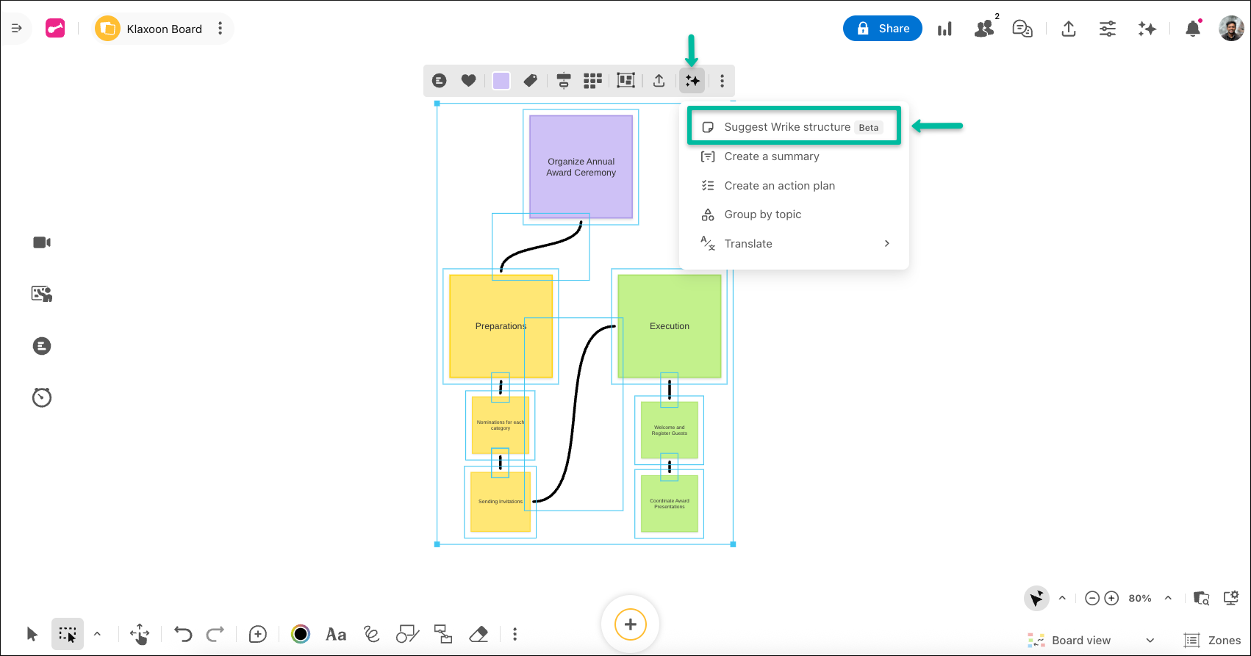Open the timer tool in left sidebar

pyautogui.click(x=42, y=397)
